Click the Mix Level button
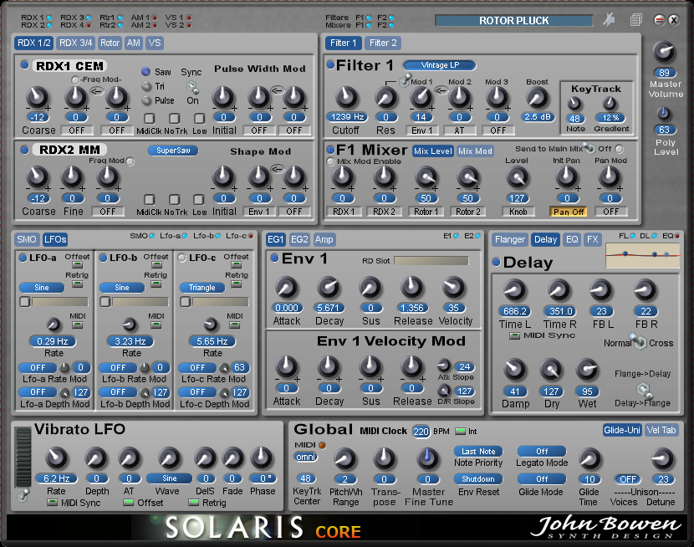The image size is (694, 547). click(x=433, y=151)
